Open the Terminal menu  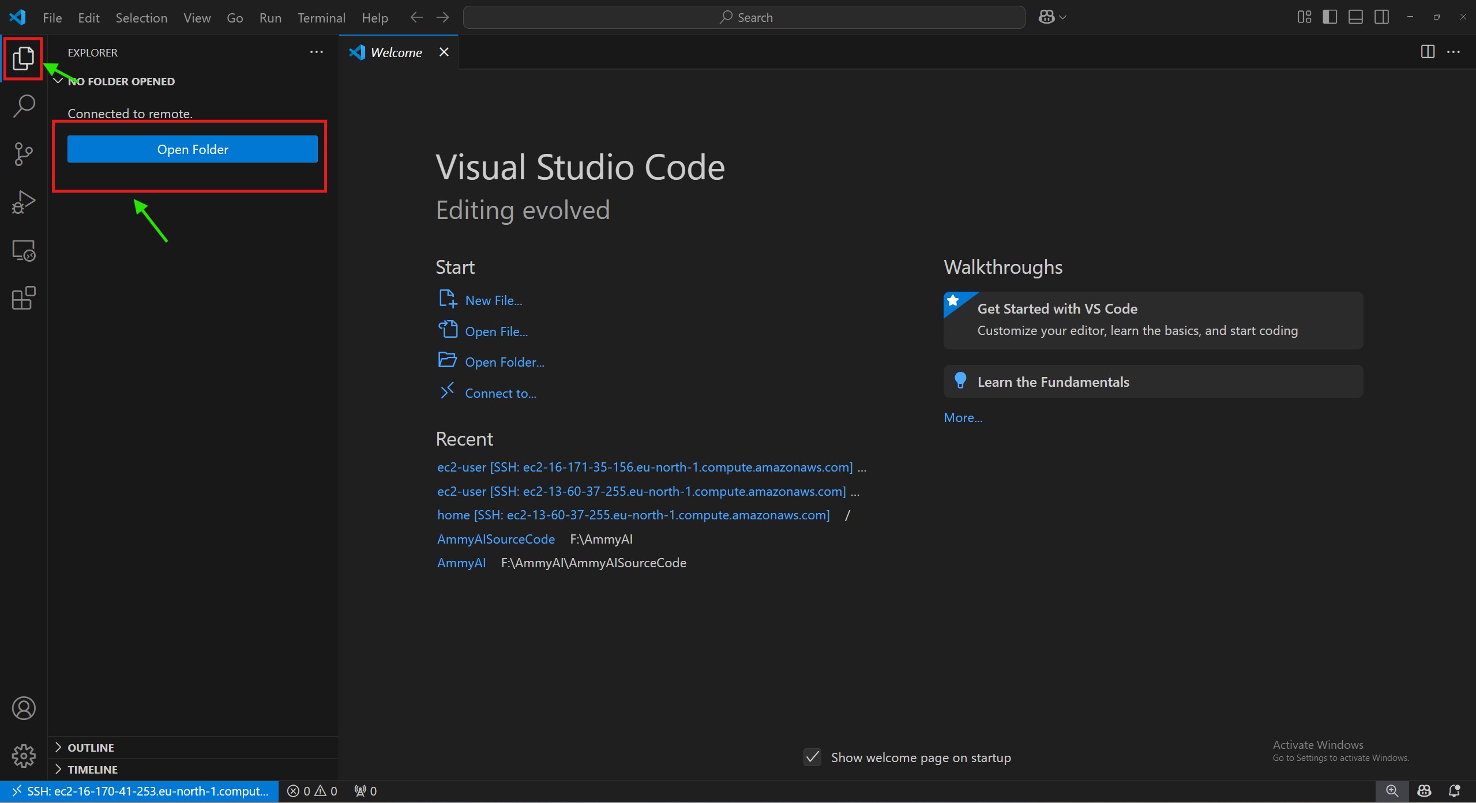click(x=321, y=18)
